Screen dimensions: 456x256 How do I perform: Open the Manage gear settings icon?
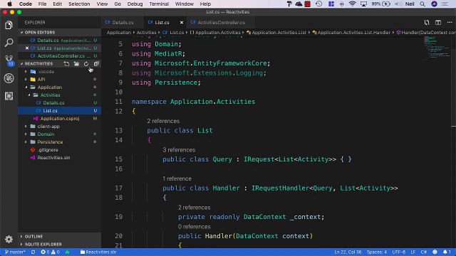tap(9, 239)
